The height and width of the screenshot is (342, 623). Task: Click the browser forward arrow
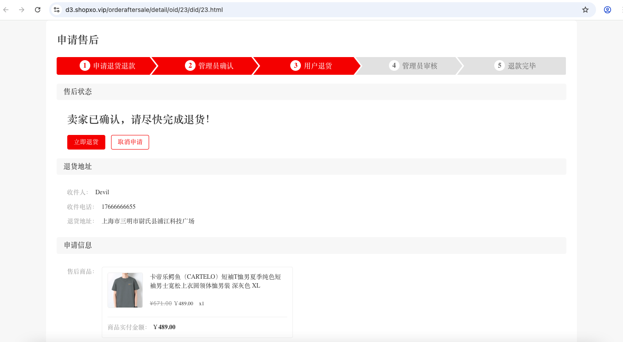pyautogui.click(x=22, y=10)
